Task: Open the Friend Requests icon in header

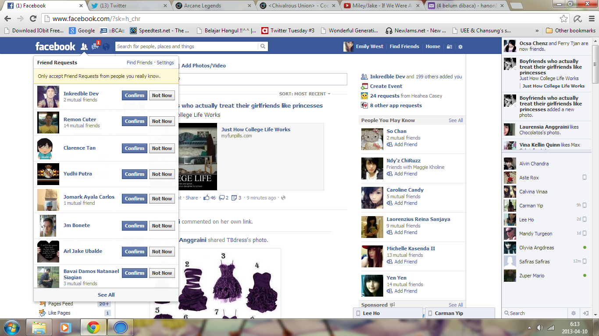Action: [x=84, y=46]
